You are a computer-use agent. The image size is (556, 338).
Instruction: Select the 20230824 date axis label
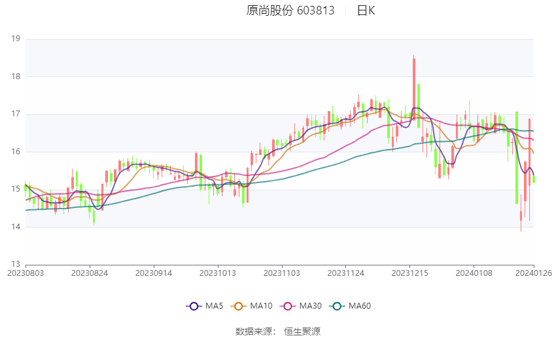pos(90,273)
